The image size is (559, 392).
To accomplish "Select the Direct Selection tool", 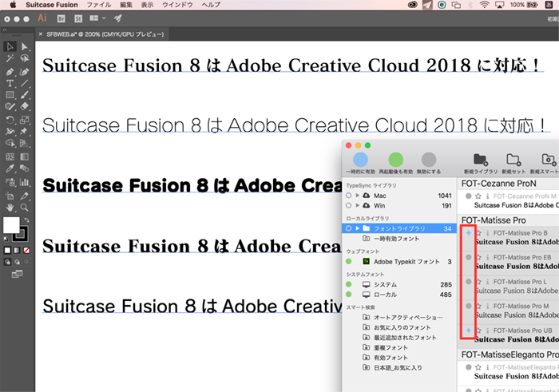I will coord(24,46).
